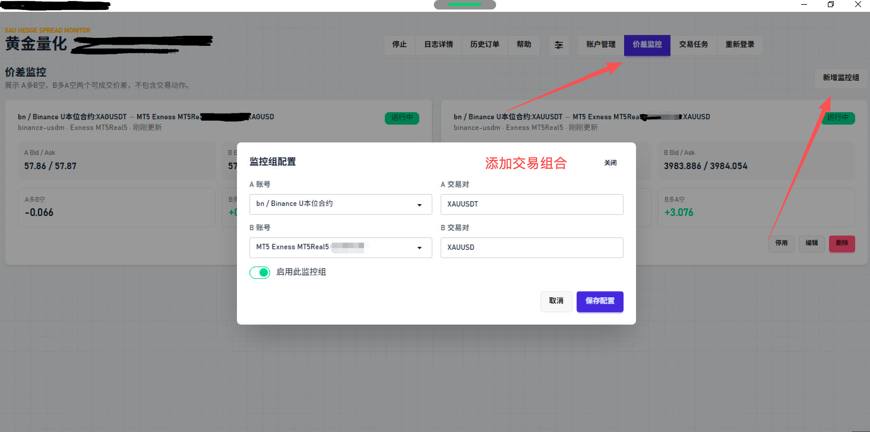Viewport: 870px width, 432px height.
Task: Close the dialog using 关闭
Action: (x=610, y=163)
